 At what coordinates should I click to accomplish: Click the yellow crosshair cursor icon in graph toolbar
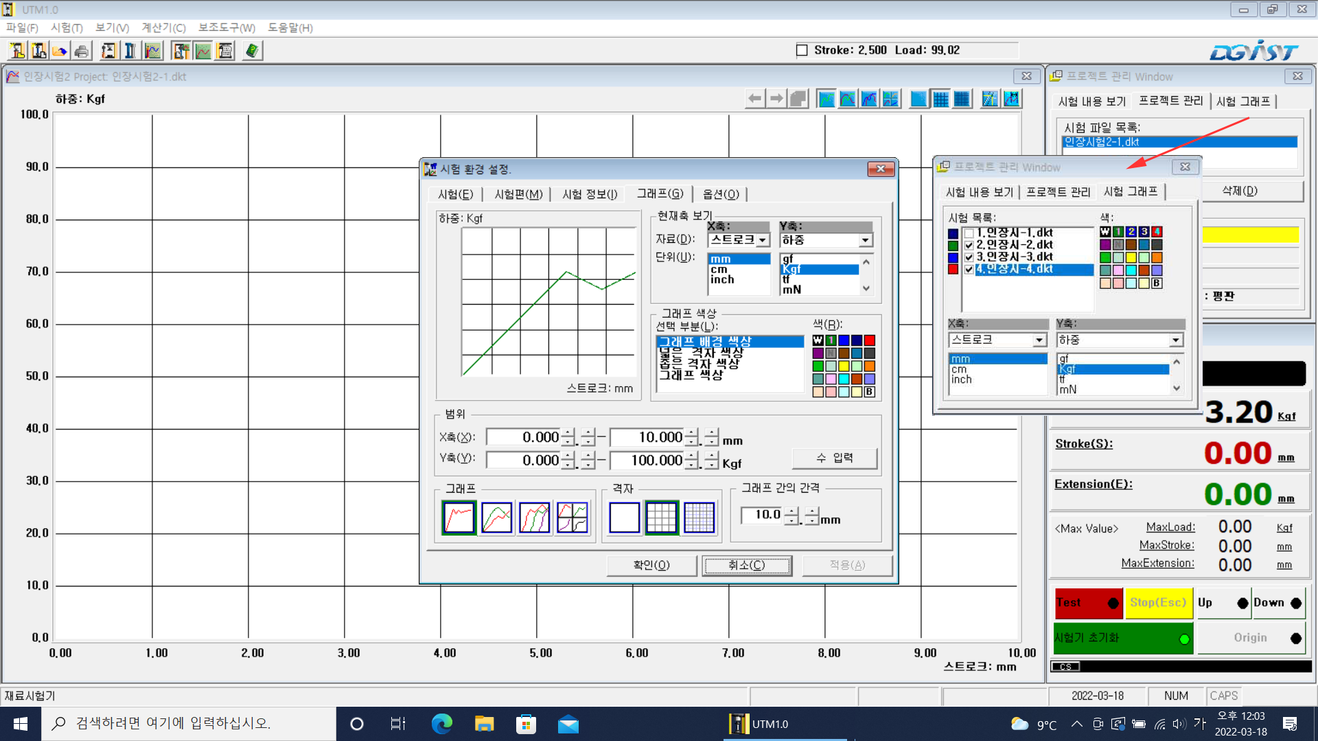click(990, 99)
